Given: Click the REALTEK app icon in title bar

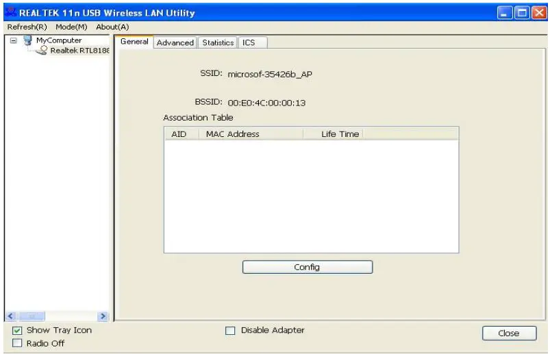Looking at the screenshot, I should [11, 12].
